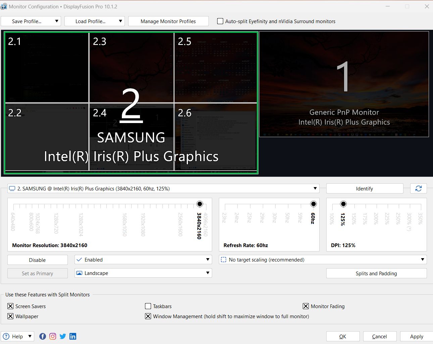Set DPI slider to 150%
433x344 pixels.
pyautogui.click(x=354, y=204)
